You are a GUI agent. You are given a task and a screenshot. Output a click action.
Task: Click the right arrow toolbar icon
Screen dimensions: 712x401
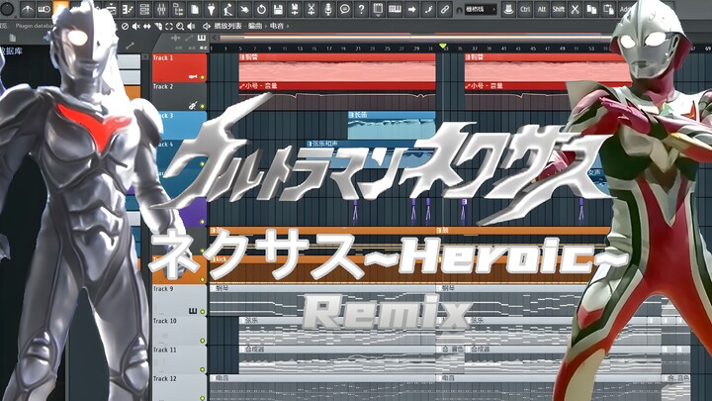point(411,9)
